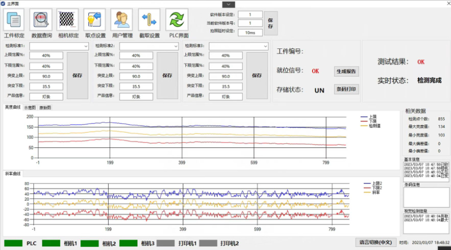Click the 生成报告 button
The image size is (451, 250).
346,71
